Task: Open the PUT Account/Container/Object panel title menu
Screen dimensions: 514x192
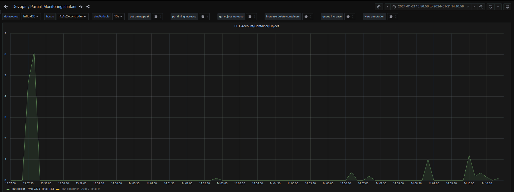Action: pyautogui.click(x=256, y=26)
